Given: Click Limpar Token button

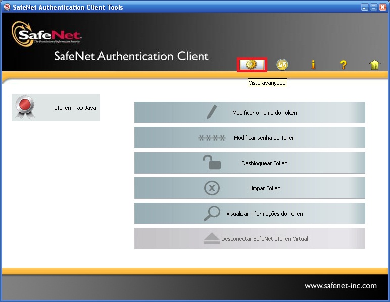Looking at the screenshot, I should click(x=250, y=188).
